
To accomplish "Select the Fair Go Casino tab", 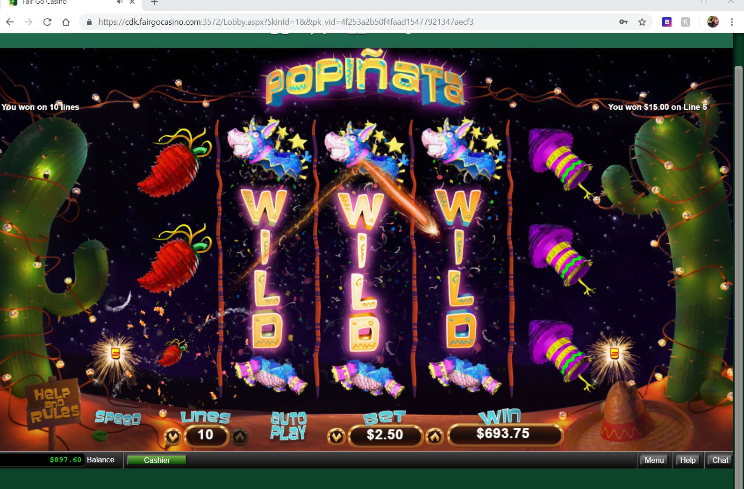I will [x=70, y=3].
